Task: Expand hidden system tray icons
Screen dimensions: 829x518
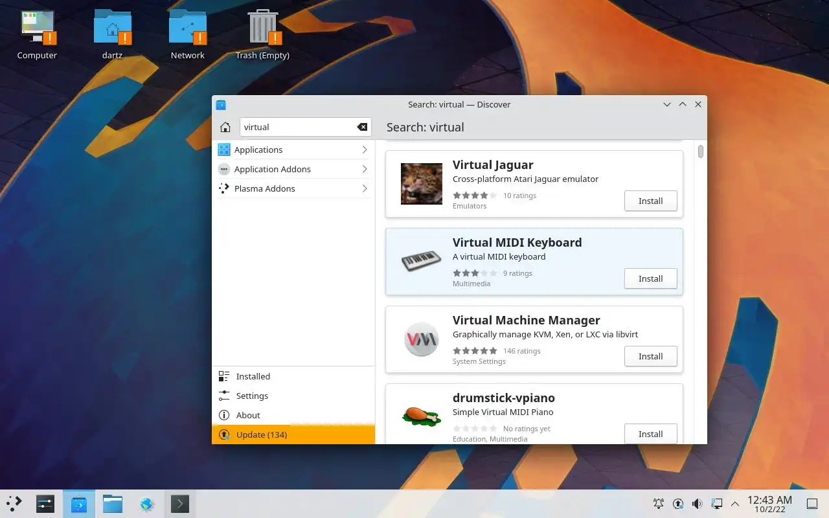Action: [735, 504]
